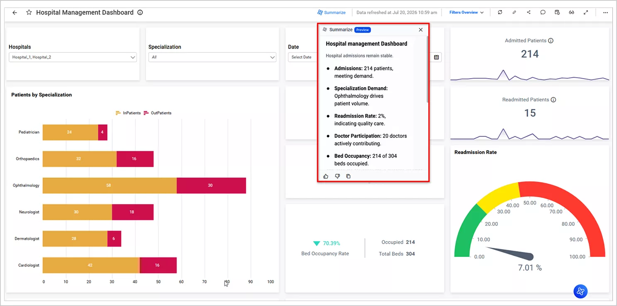Click the Select Date field

click(302, 57)
